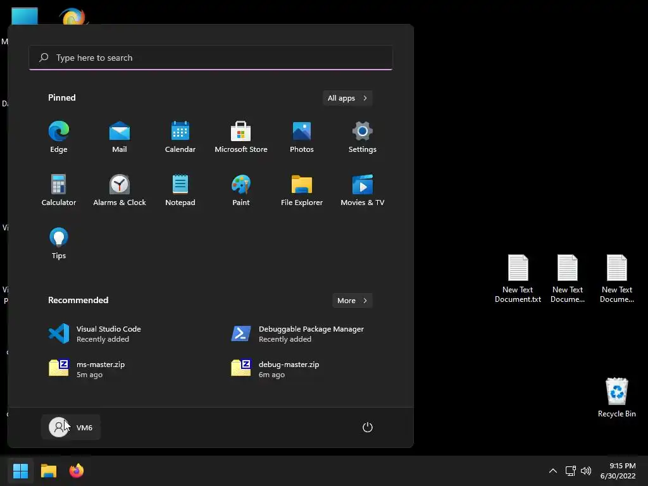Screen dimensions: 648x486
Task: Launch Notepad from pinned apps
Action: pyautogui.click(x=180, y=190)
